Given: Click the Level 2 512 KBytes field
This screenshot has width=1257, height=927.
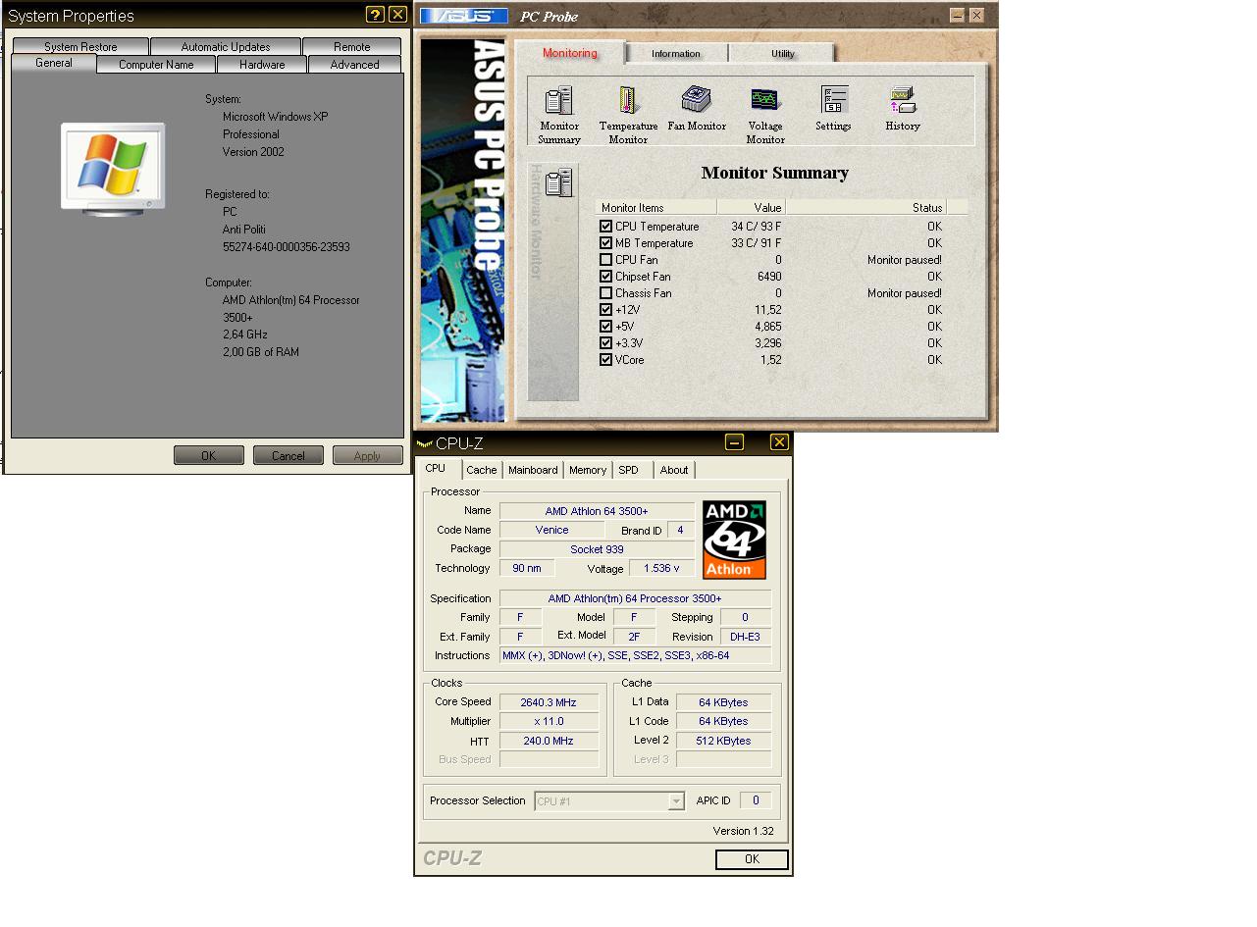Looking at the screenshot, I should (723, 741).
